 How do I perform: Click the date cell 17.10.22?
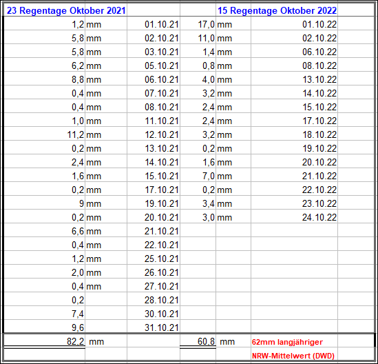click(x=319, y=121)
